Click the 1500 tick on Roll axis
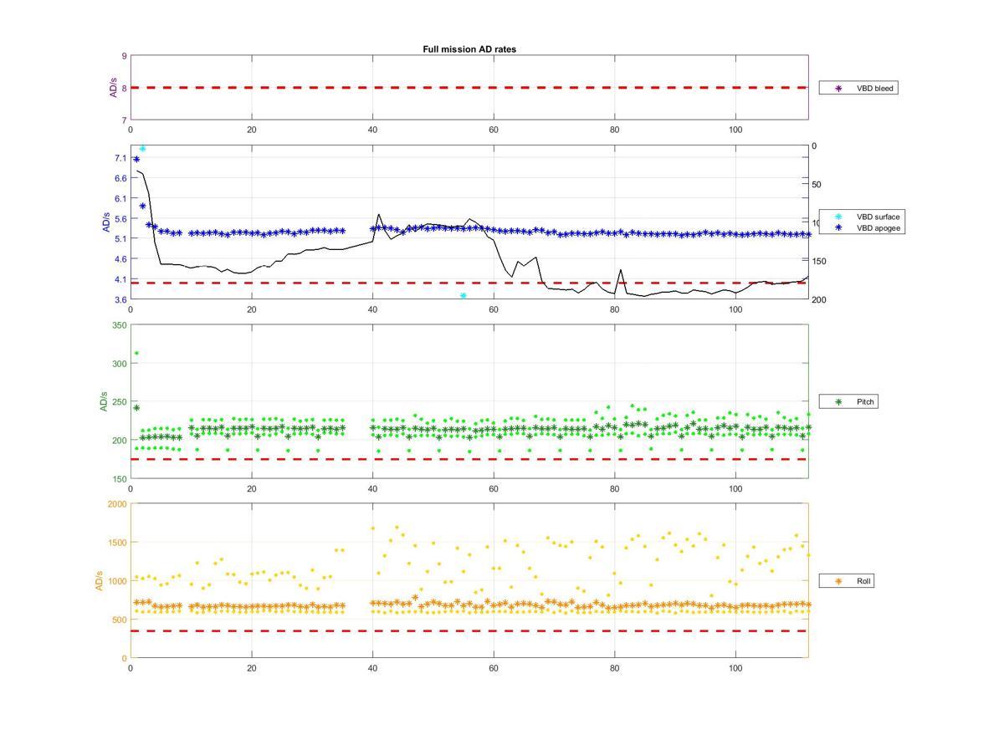The image size is (1004, 740). pos(116,543)
